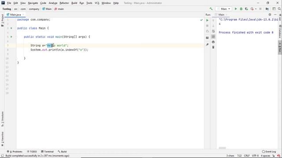Screen dimensions: 282x158
Task: Click the println line in editor
Action: coord(59,50)
